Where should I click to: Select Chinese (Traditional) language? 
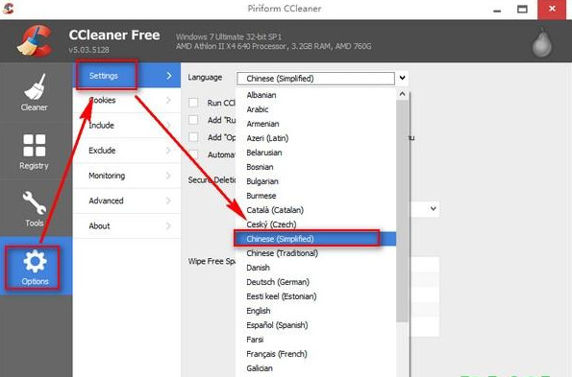315,253
